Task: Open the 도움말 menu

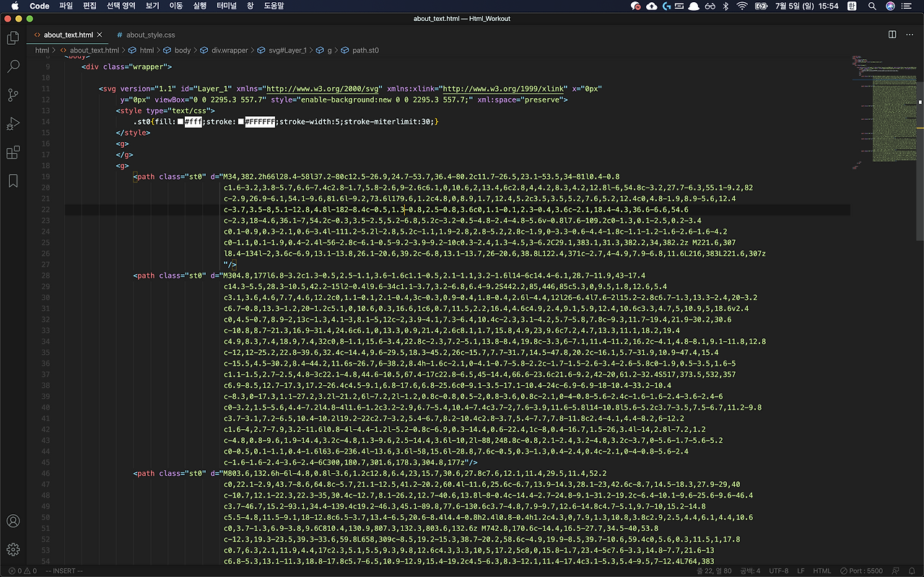Action: [274, 6]
